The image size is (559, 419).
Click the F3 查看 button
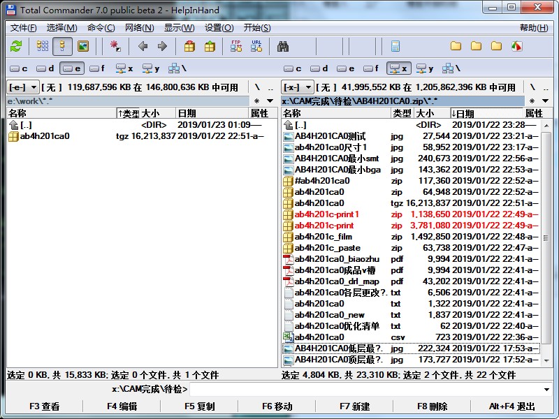[45, 406]
